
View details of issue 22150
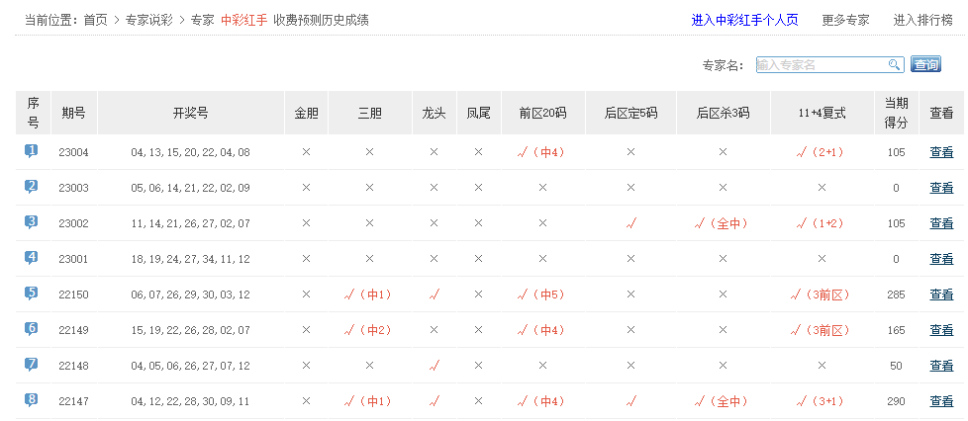(941, 295)
